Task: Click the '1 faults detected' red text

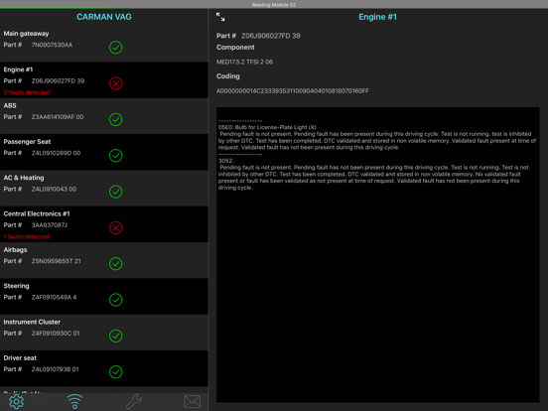Action: [27, 237]
